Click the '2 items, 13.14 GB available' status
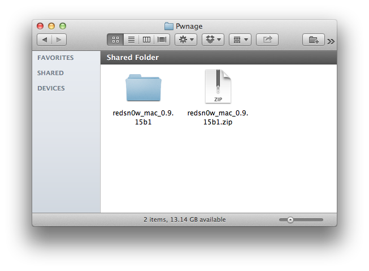Image resolution: width=369 pixels, height=271 pixels. tap(185, 220)
